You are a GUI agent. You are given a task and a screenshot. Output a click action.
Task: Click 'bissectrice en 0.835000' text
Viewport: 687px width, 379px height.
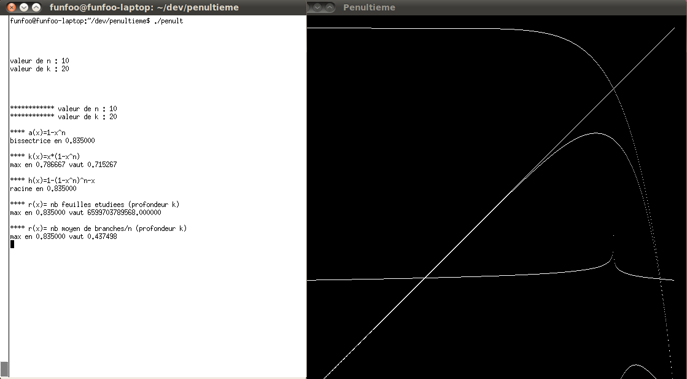[52, 141]
